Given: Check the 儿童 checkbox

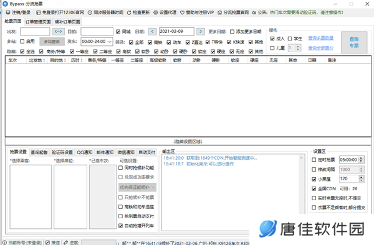Looking at the screenshot, I should 272,48.
